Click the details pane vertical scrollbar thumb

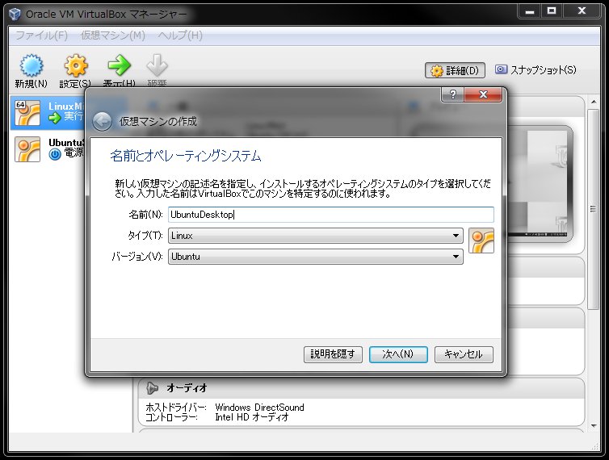tap(593, 209)
